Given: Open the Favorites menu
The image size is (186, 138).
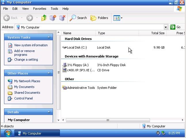Looking at the screenshot, I should [x=40, y=9].
